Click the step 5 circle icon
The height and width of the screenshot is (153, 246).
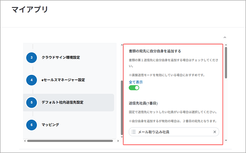[x=32, y=103]
